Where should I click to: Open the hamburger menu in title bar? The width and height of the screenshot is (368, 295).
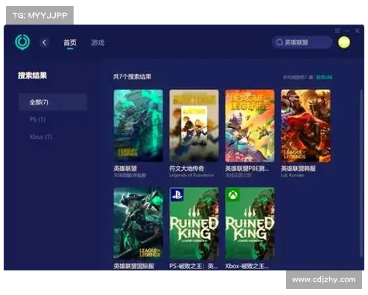point(337,30)
